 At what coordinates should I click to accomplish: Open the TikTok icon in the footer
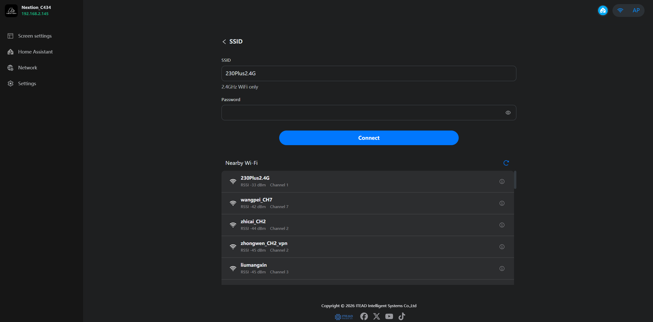(x=401, y=316)
